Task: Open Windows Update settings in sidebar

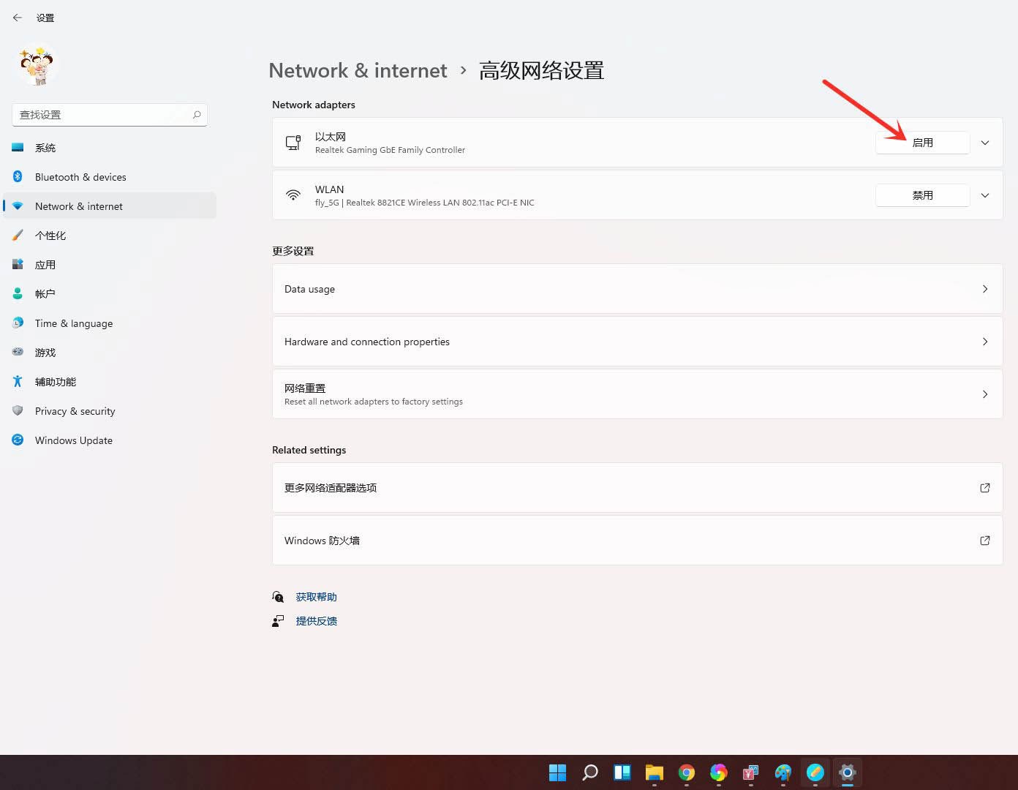Action: [73, 440]
